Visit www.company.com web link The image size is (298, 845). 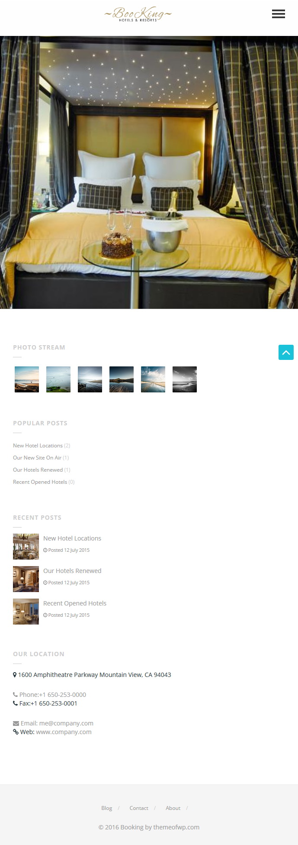coord(64,732)
